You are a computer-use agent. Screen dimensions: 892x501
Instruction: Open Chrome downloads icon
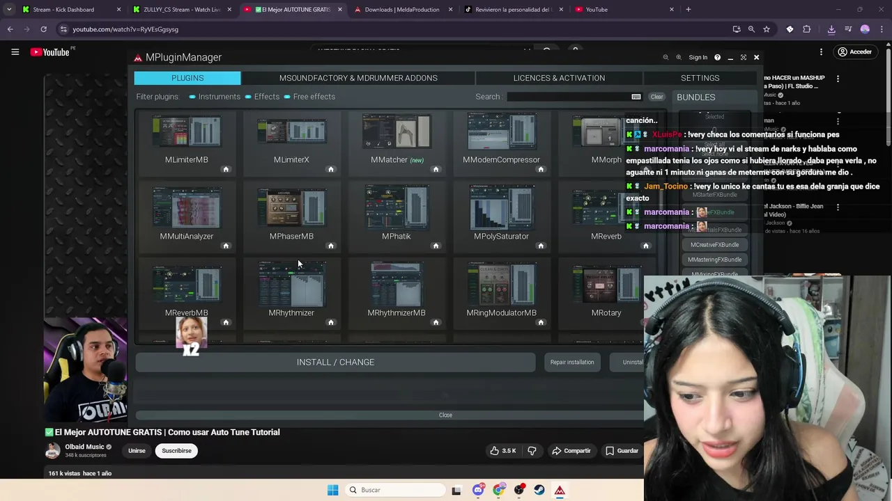(x=831, y=29)
